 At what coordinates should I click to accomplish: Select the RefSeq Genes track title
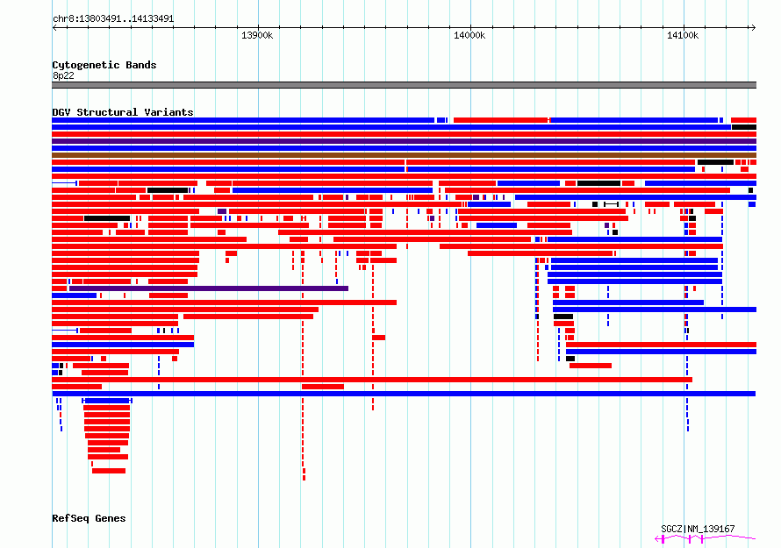tap(89, 518)
